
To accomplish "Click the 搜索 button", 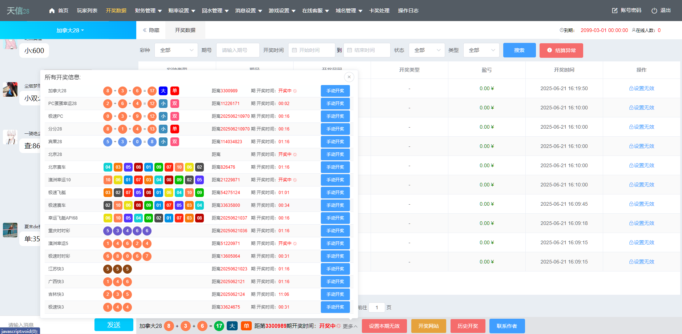I will (x=519, y=50).
